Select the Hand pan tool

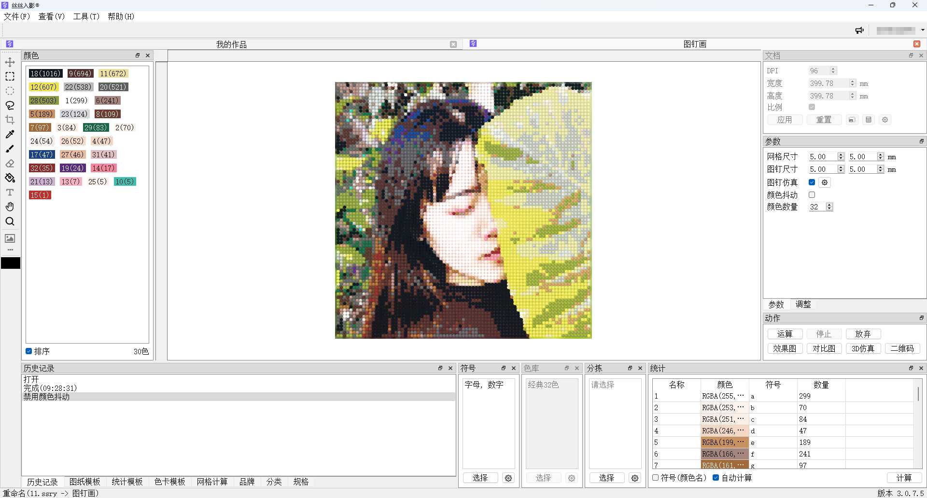(x=10, y=207)
